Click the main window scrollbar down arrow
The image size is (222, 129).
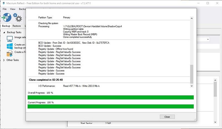point(215,122)
